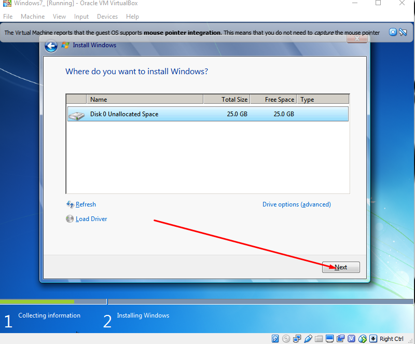Click the Load Driver link
The width and height of the screenshot is (415, 344).
click(x=91, y=219)
